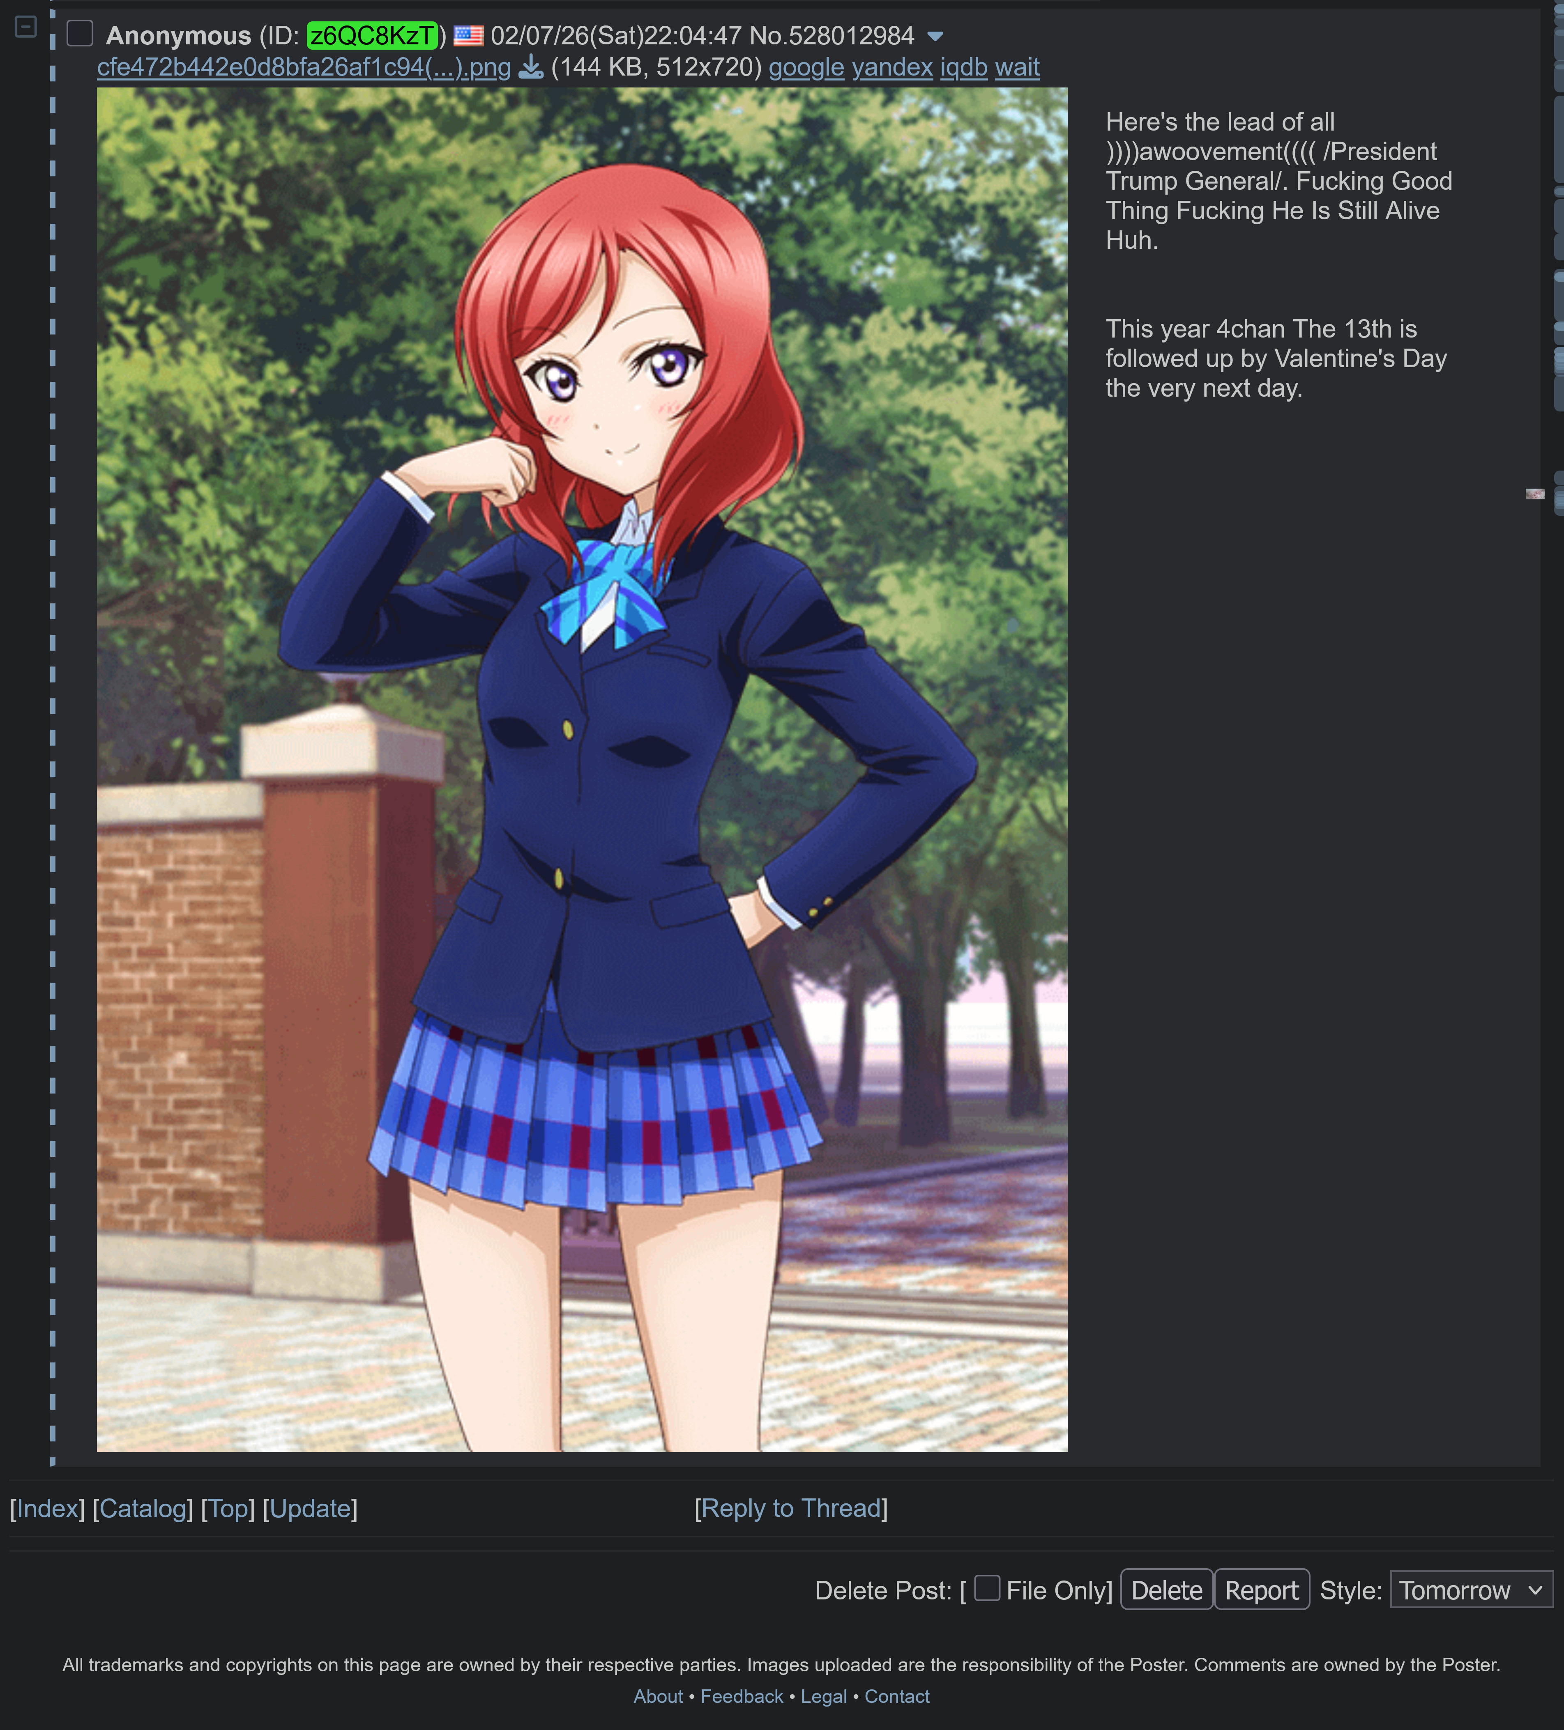Image resolution: width=1564 pixels, height=1730 pixels.
Task: Open the post menu arrow
Action: click(x=936, y=37)
